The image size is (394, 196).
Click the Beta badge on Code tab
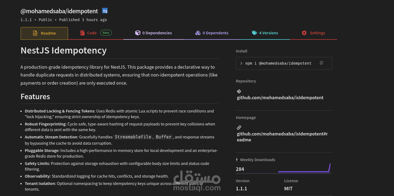[x=106, y=33]
